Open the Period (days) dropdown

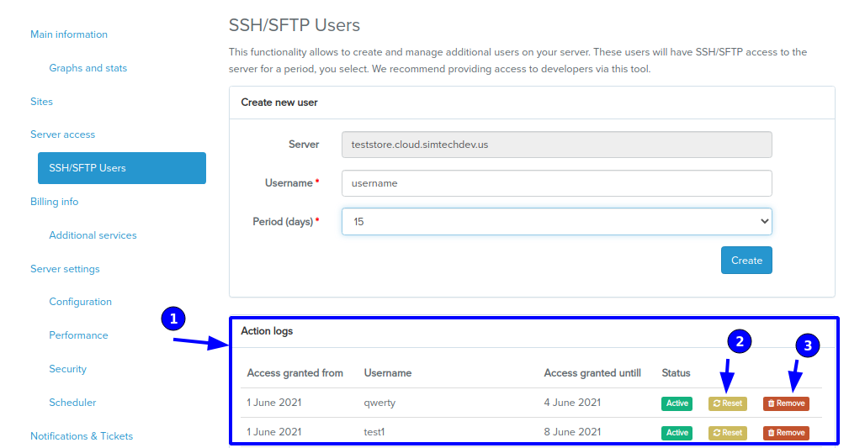tap(557, 222)
